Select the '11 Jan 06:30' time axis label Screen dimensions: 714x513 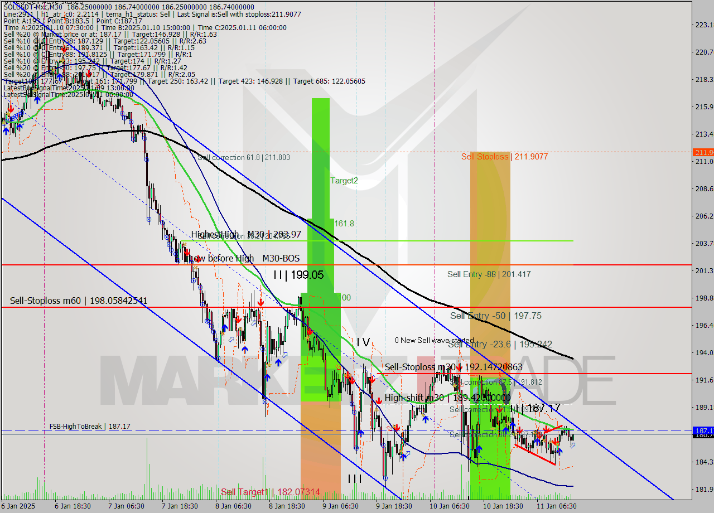click(556, 506)
